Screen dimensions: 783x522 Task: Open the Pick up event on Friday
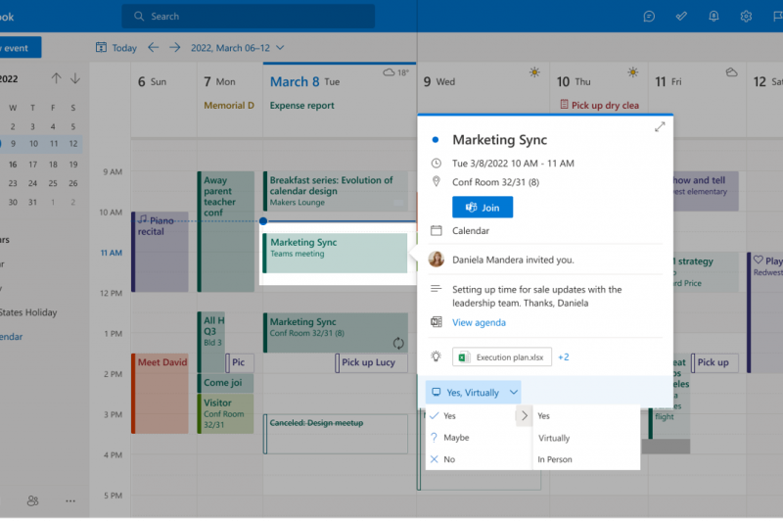(x=715, y=362)
